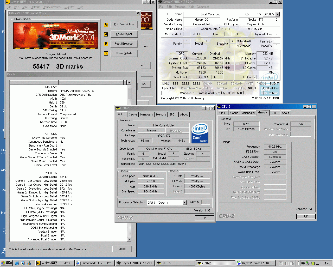Click the 3DMark taskbar button
Image resolution: width=333 pixels, height=267 pixels.
click(55, 263)
